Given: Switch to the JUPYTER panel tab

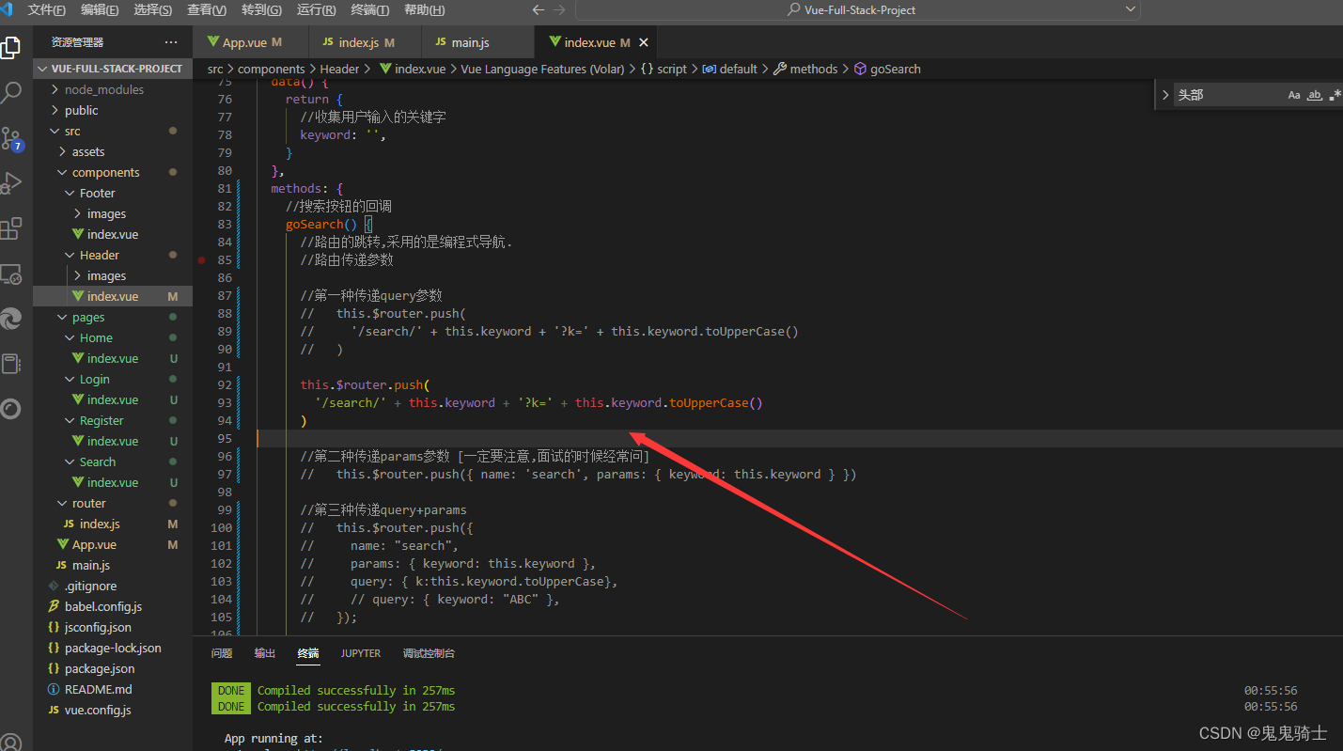Looking at the screenshot, I should 361,653.
